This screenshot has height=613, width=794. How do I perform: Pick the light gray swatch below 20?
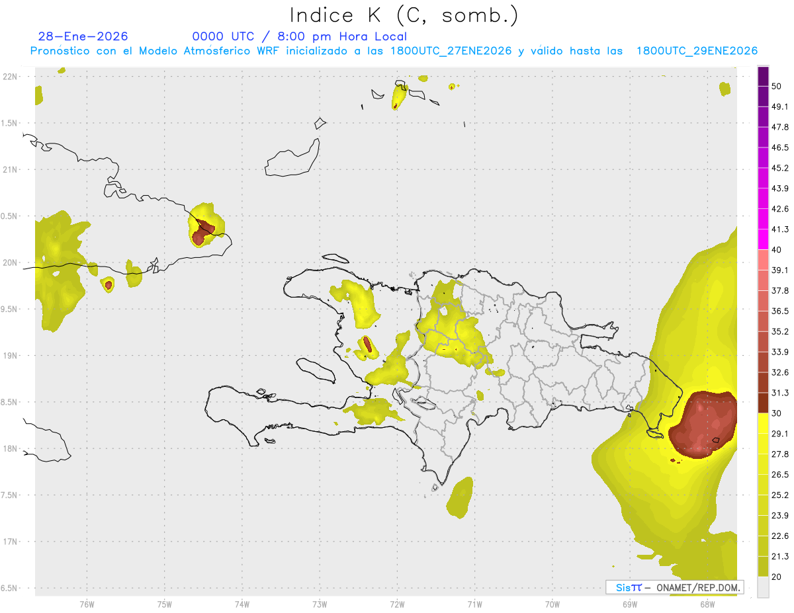coord(764,587)
